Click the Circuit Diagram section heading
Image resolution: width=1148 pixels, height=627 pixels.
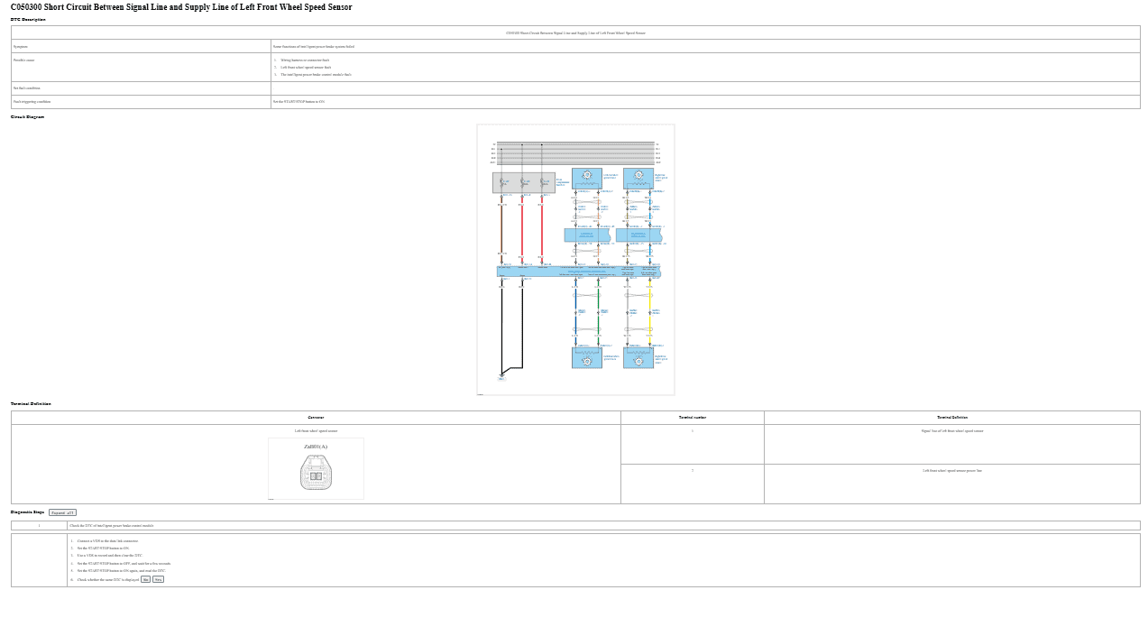tap(27, 117)
